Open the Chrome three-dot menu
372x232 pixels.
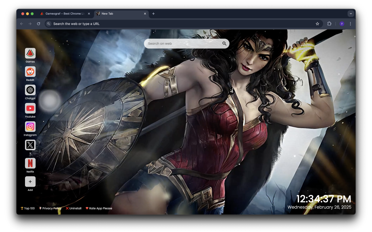point(350,24)
